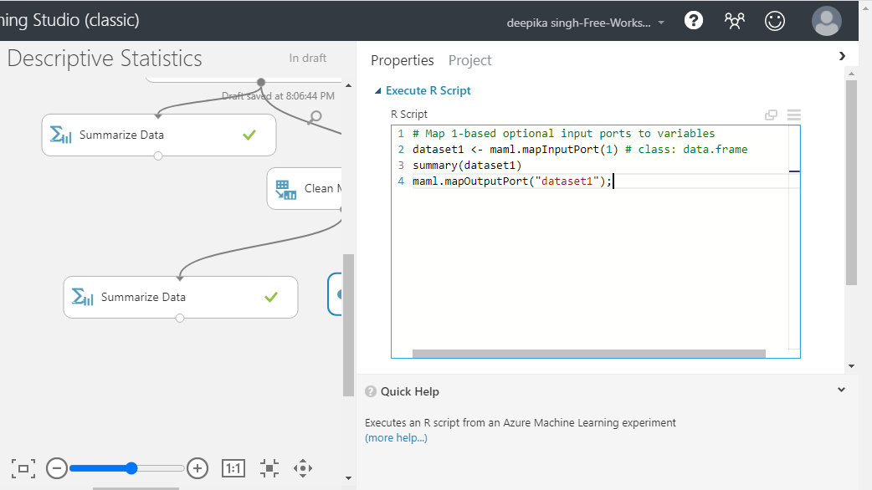Collapse the properties pane with chevron

[x=842, y=56]
